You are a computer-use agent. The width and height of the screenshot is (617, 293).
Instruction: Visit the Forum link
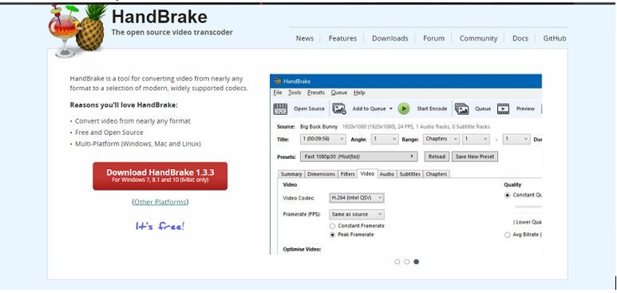pos(433,38)
